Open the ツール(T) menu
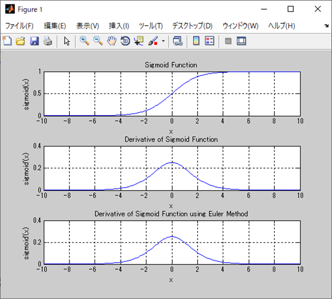332x299 pixels. pos(151,26)
